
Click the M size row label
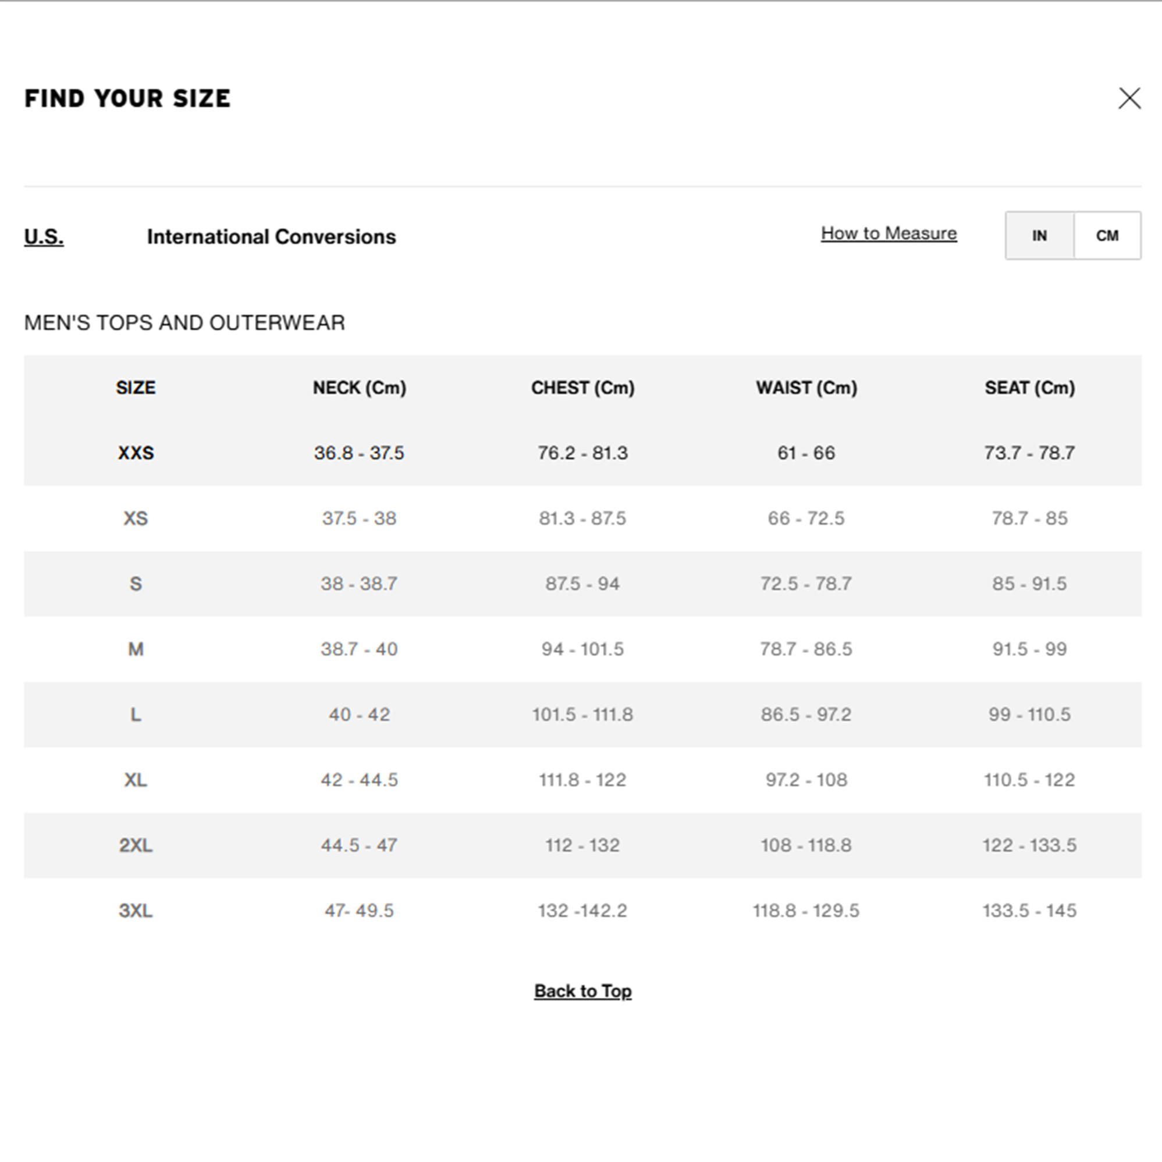(x=136, y=649)
